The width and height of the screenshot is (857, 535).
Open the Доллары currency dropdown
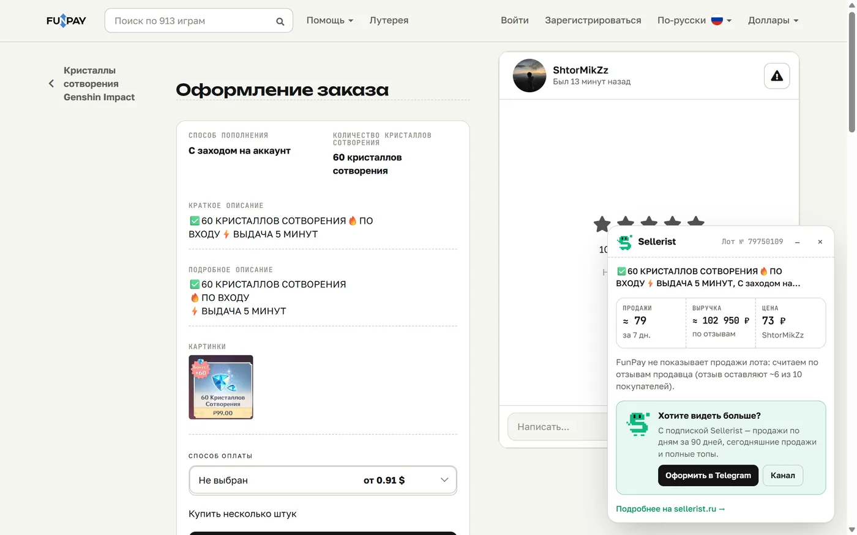773,20
